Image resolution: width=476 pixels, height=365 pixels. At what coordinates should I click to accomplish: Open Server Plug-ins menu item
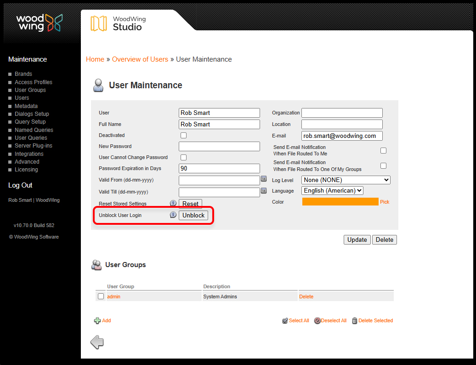pos(34,146)
